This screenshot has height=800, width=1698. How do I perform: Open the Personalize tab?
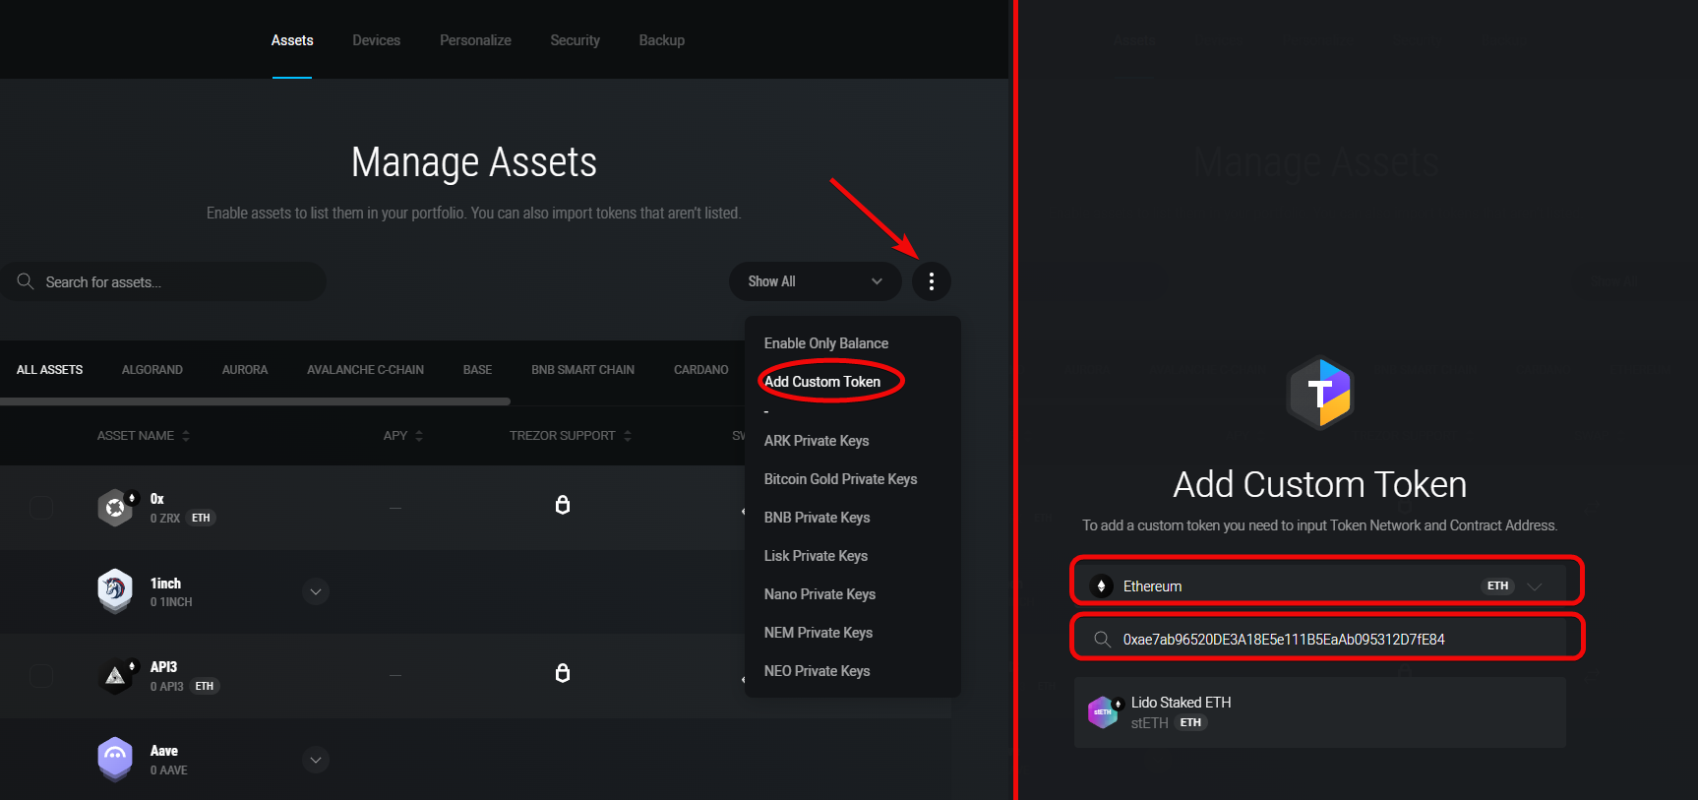pyautogui.click(x=475, y=40)
